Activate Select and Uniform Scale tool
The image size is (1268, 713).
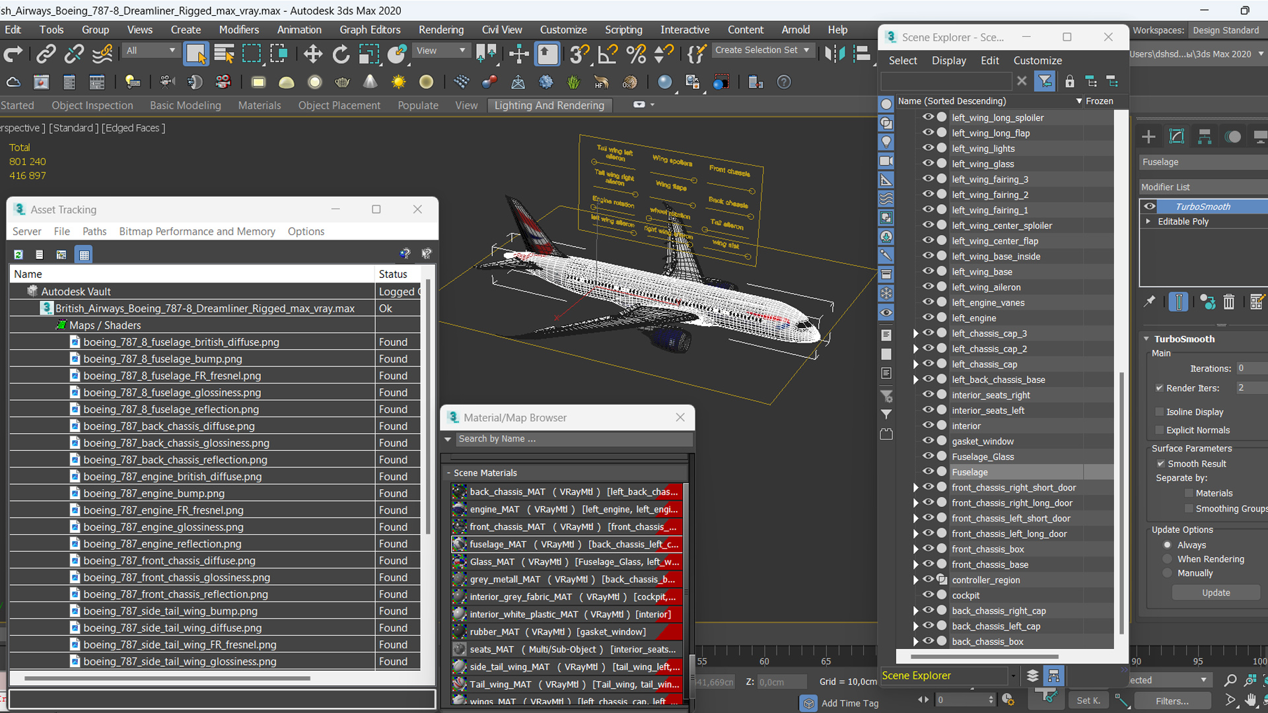(369, 54)
